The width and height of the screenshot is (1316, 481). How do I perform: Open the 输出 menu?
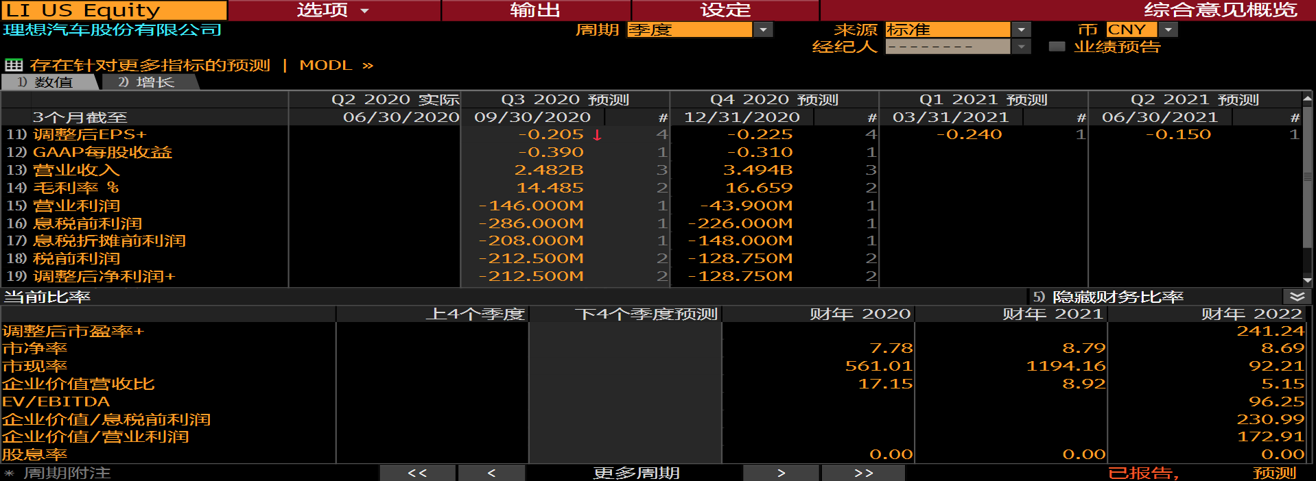[536, 10]
